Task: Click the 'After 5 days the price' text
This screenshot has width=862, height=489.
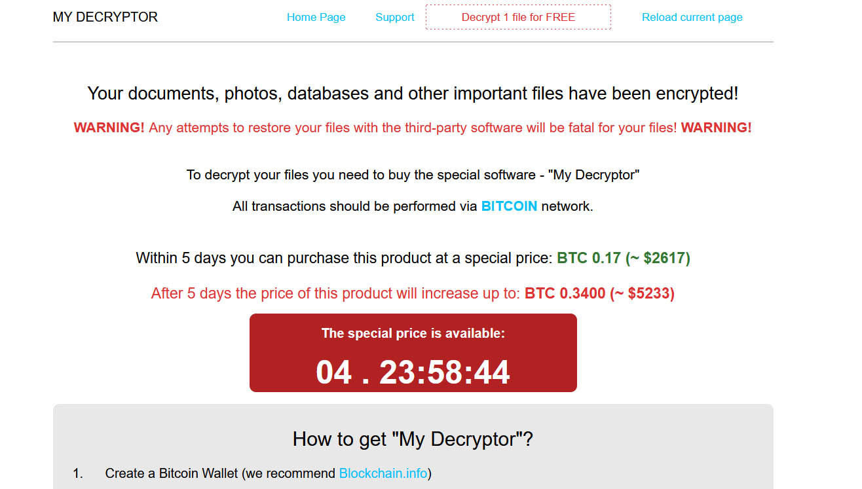Action: [335, 293]
